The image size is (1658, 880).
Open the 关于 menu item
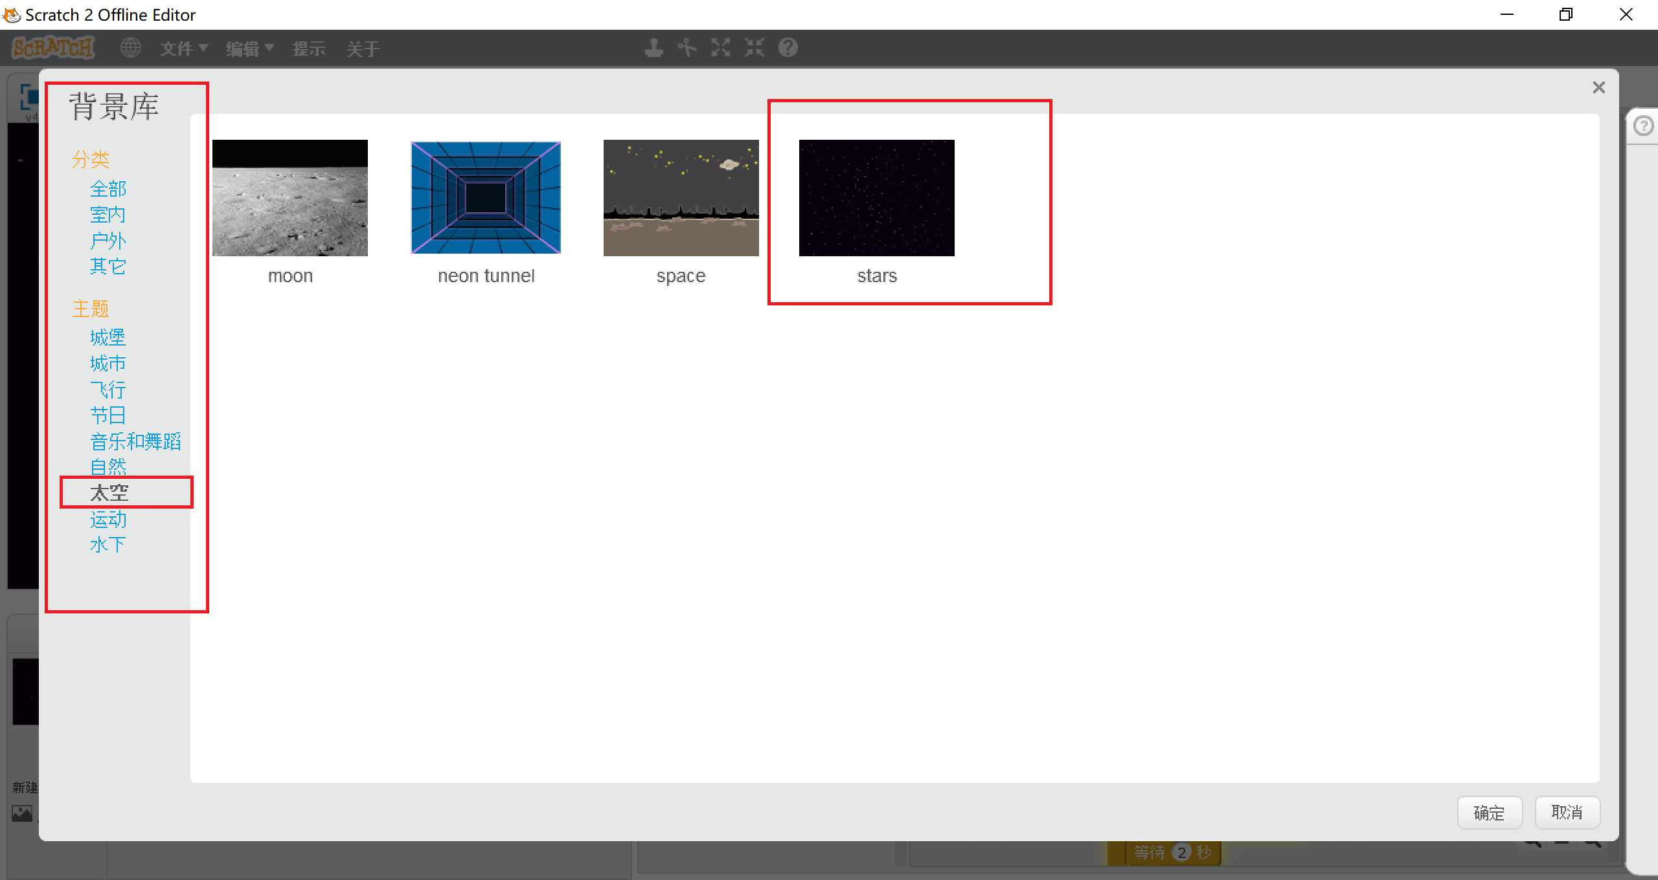[363, 49]
